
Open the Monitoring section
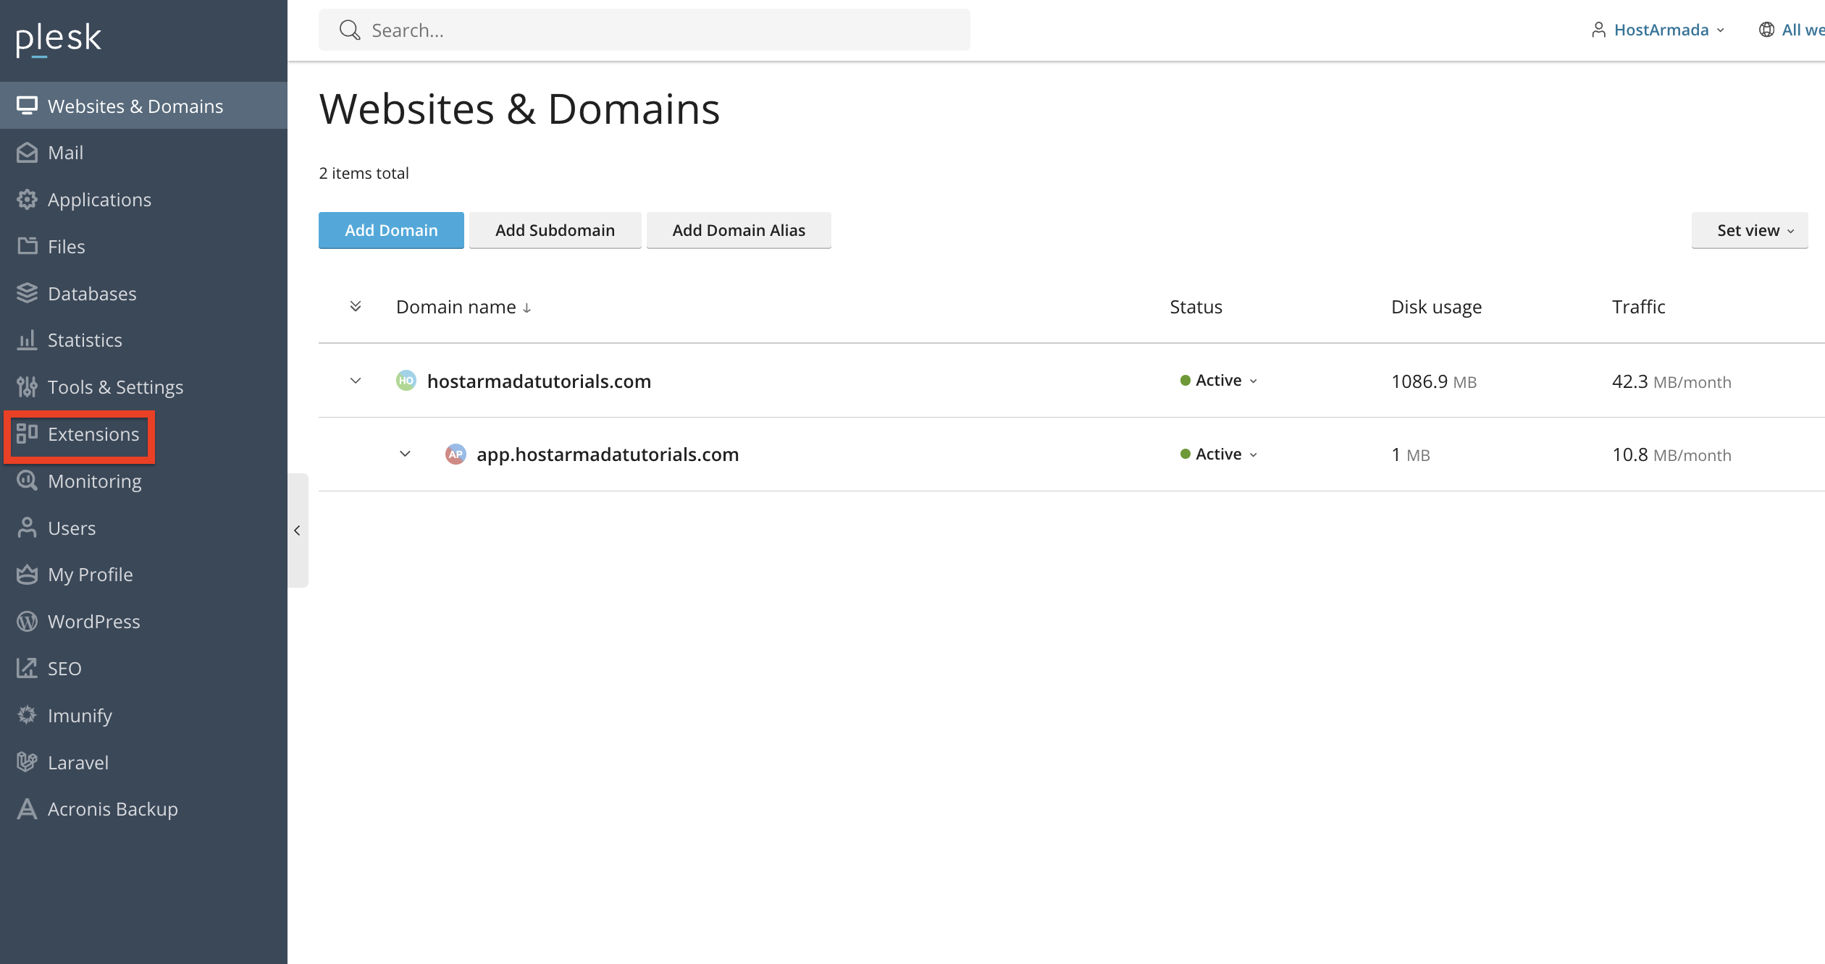click(x=143, y=481)
